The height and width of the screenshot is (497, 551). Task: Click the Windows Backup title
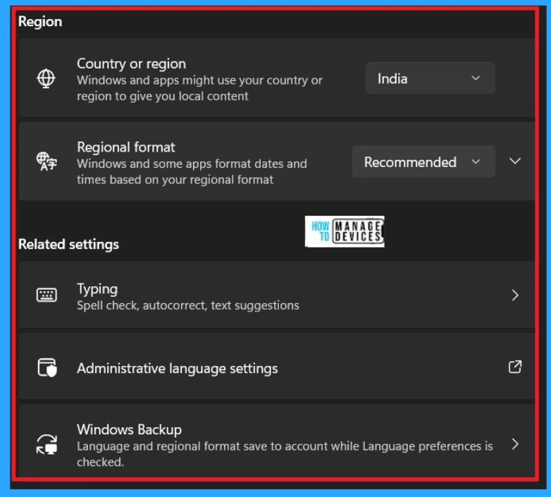[x=130, y=429]
